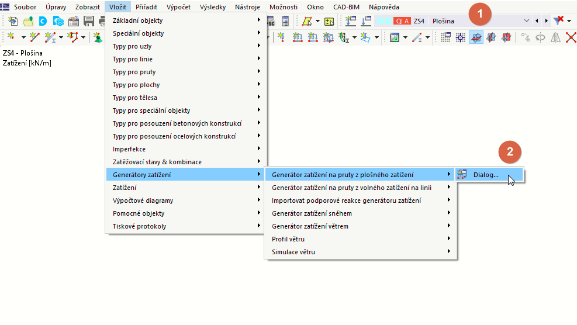This screenshot has height=325, width=577.
Task: Open Generátor zatížení sněhem submenu
Action: tap(361, 213)
